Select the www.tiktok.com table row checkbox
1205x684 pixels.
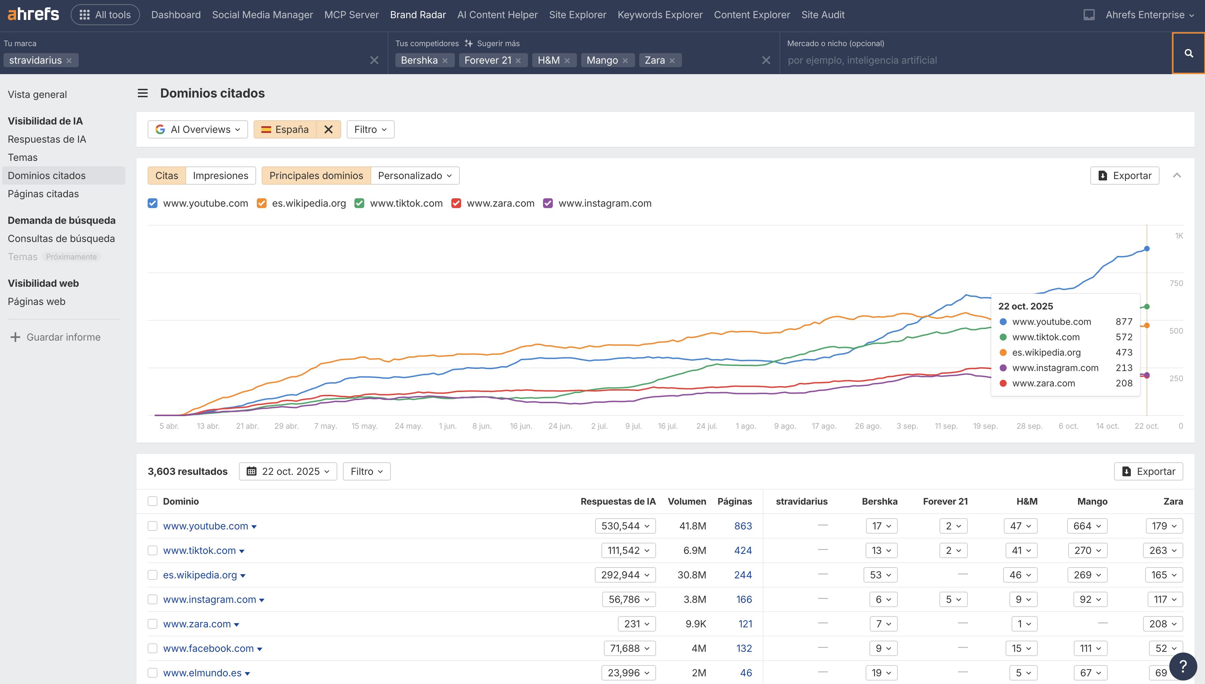(x=152, y=550)
